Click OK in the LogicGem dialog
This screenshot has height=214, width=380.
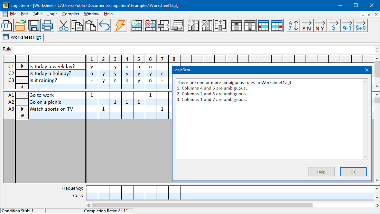[353, 172]
